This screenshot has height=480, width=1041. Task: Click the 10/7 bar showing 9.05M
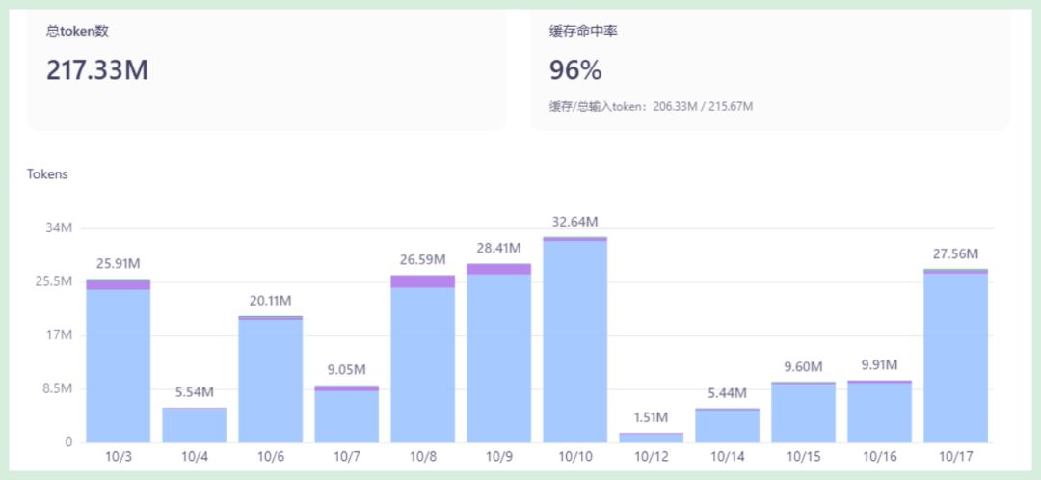[x=347, y=414]
